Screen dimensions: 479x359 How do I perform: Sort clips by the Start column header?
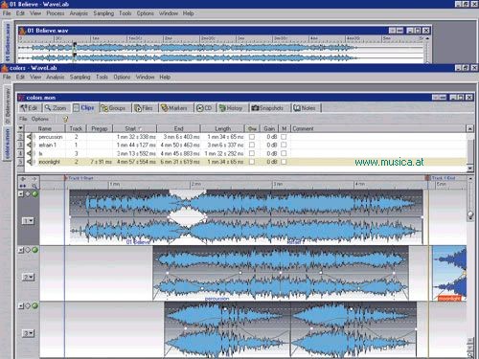pyautogui.click(x=135, y=128)
